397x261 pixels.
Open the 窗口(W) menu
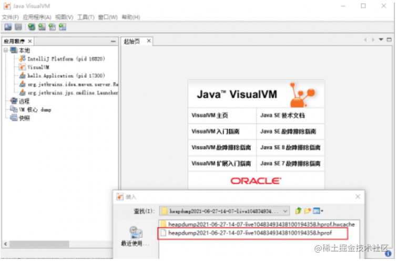click(108, 17)
